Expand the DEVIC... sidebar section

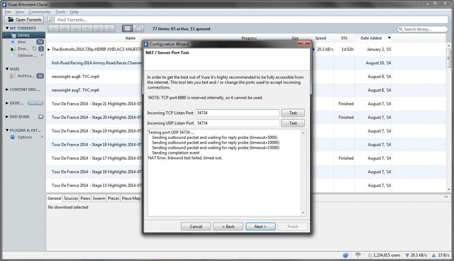(x=7, y=103)
